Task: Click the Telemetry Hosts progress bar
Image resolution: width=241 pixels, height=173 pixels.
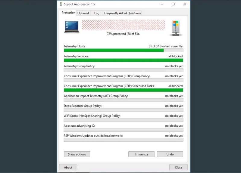Action: point(124,50)
